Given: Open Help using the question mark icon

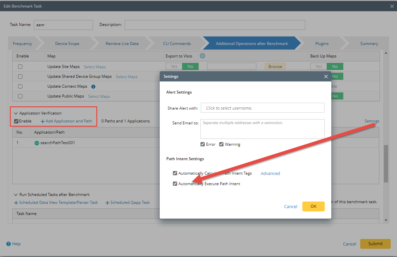Looking at the screenshot, I should coord(8,244).
